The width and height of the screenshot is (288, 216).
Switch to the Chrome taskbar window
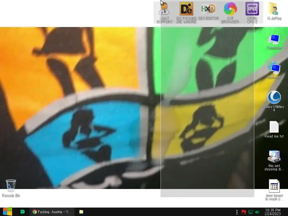52,212
